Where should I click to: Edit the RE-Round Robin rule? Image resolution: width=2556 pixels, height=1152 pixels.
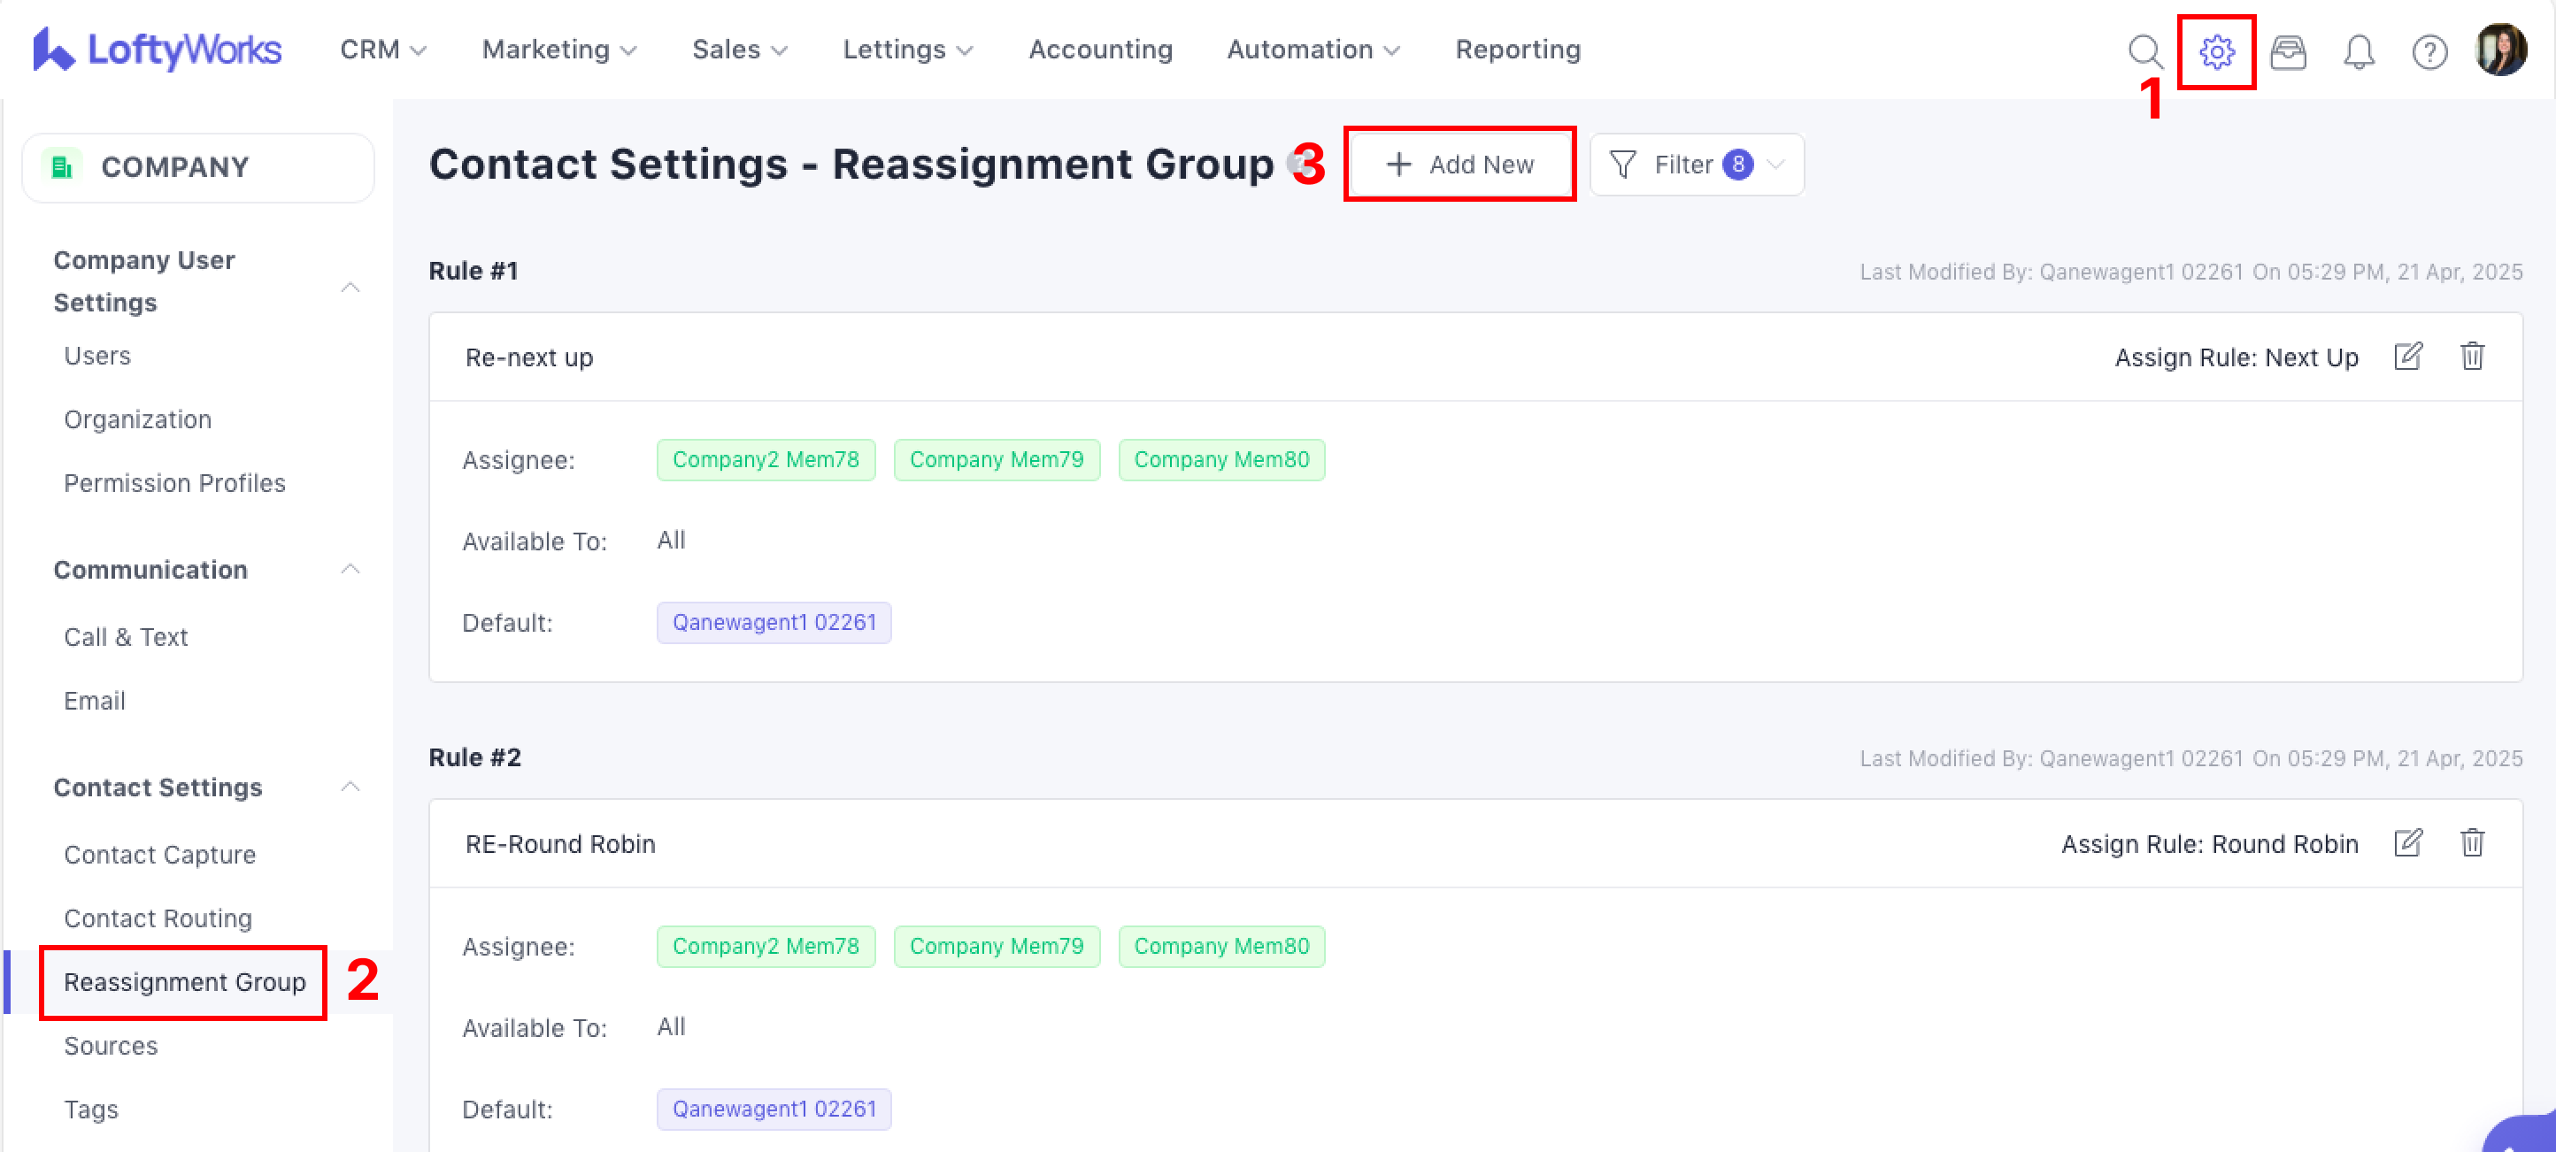coord(2407,842)
